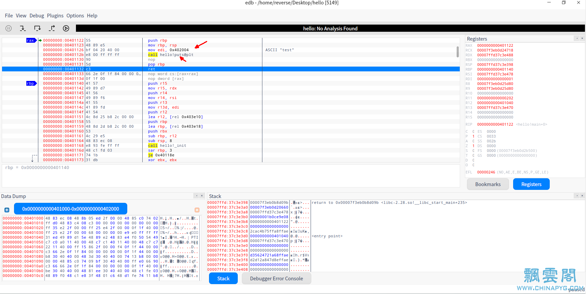Click the RBP register value 0000000000401140
586x294 pixels.
coord(495,69)
